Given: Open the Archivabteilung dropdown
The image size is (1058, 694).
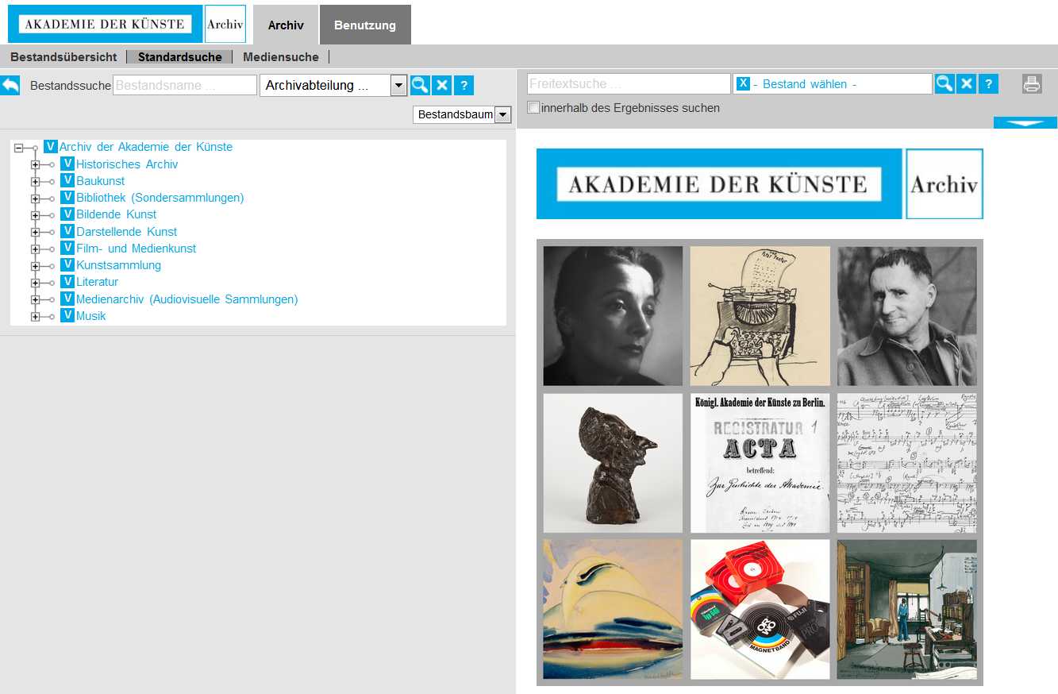Looking at the screenshot, I should 333,85.
